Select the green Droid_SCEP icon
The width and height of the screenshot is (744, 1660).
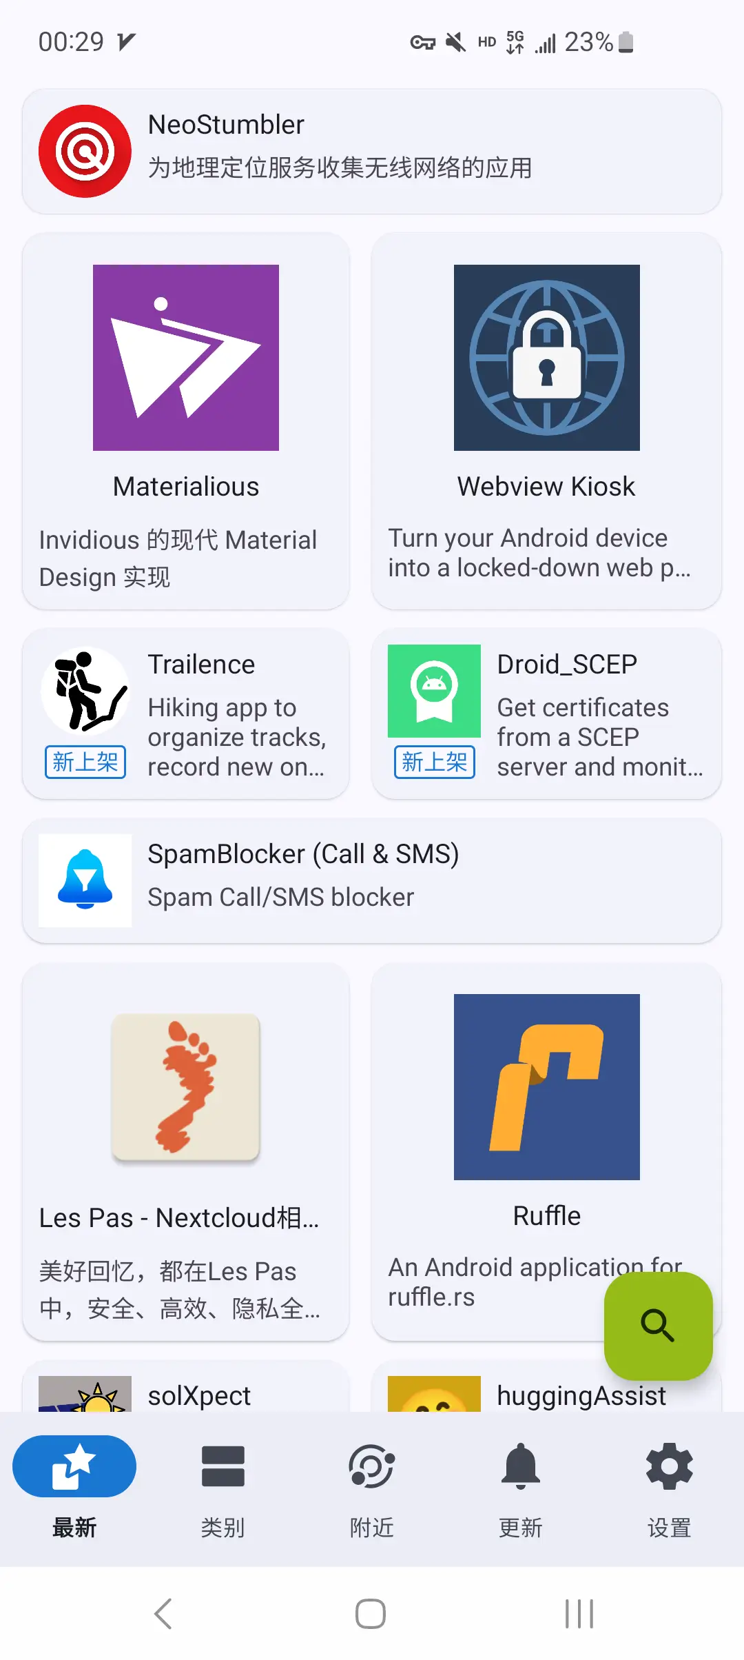point(434,691)
